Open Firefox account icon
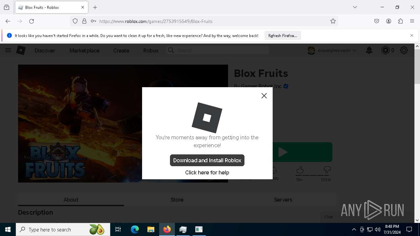Viewport: 420px width, 236px height. pos(388,21)
